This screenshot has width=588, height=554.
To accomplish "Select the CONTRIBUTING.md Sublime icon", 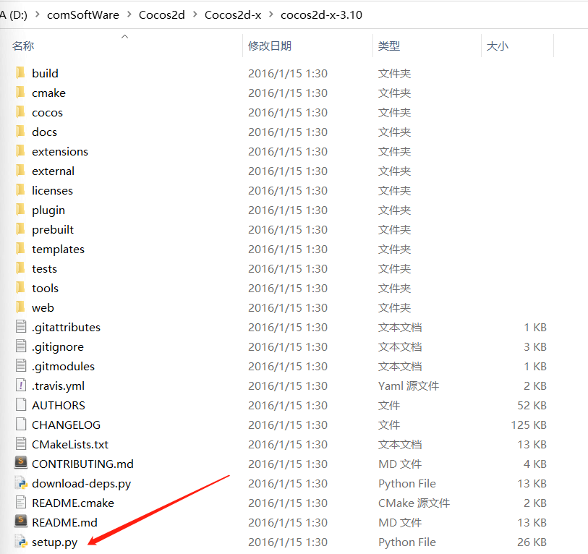I will tap(21, 463).
